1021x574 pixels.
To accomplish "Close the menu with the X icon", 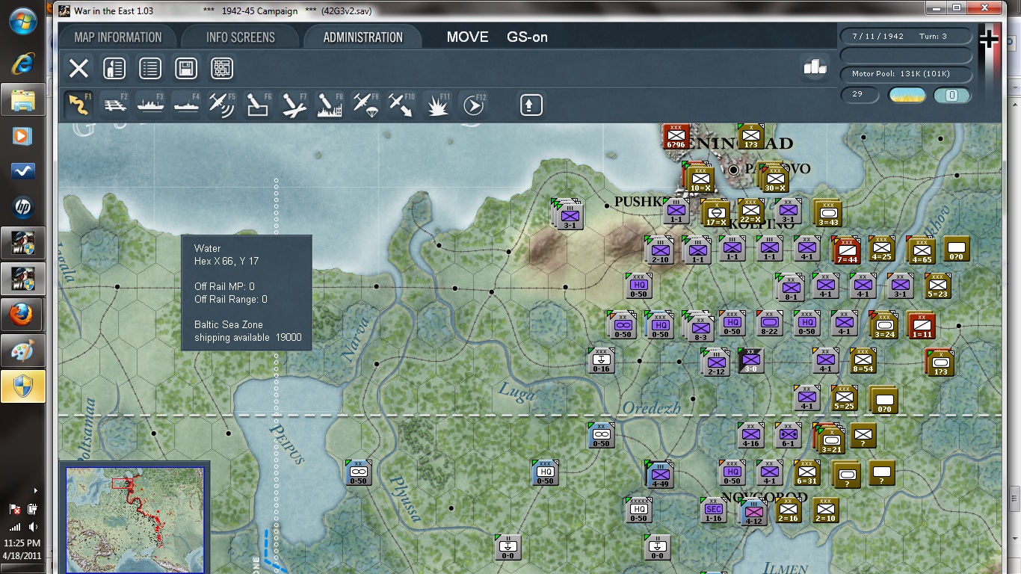I will (78, 69).
